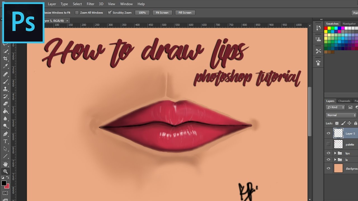The height and width of the screenshot is (201, 358).
Task: Select the Zoom tool
Action: point(5,171)
